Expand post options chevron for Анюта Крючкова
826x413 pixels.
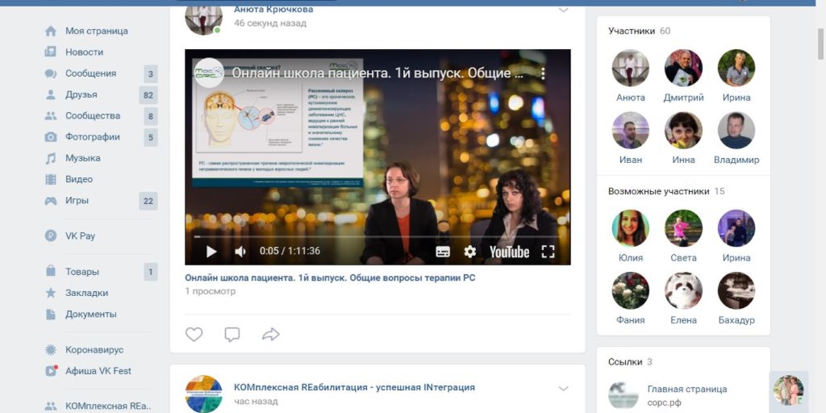(563, 10)
